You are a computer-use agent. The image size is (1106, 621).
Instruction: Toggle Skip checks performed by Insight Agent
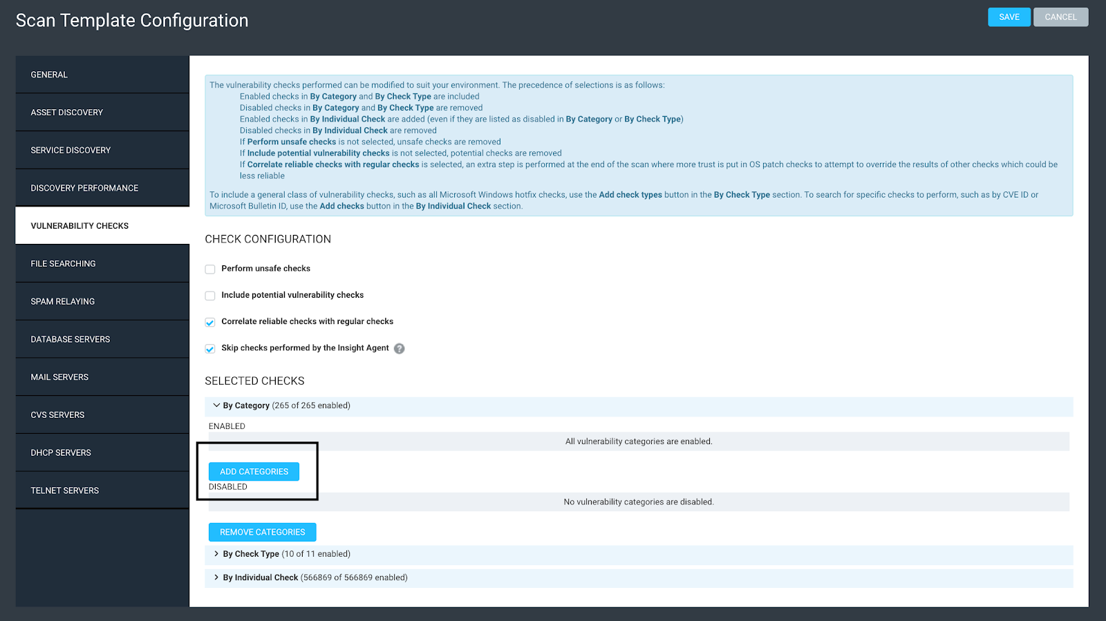click(x=210, y=349)
